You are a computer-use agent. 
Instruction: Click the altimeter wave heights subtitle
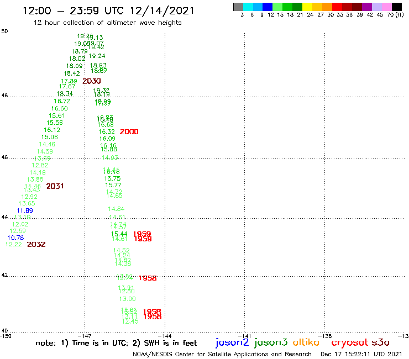coord(107,23)
